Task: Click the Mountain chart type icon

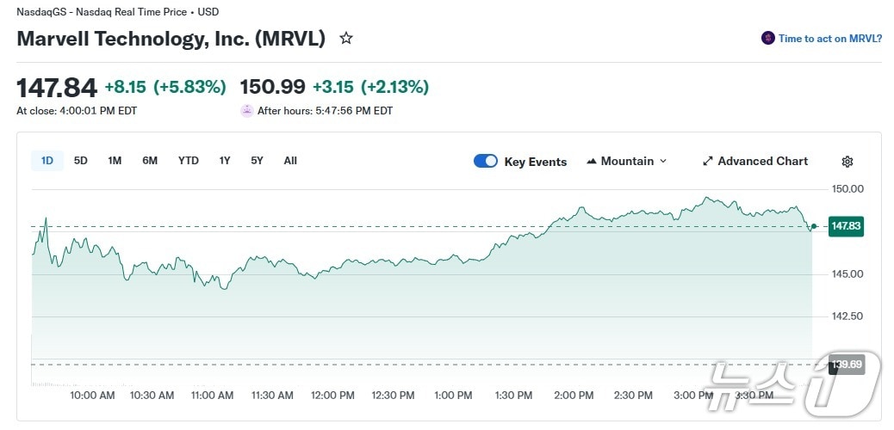Action: coord(592,162)
